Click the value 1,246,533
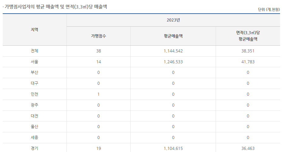Viewport: 284px width, 152px height. coord(173,62)
